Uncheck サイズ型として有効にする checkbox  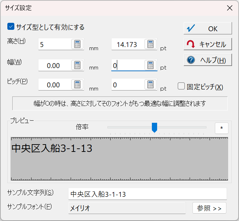tap(11, 26)
